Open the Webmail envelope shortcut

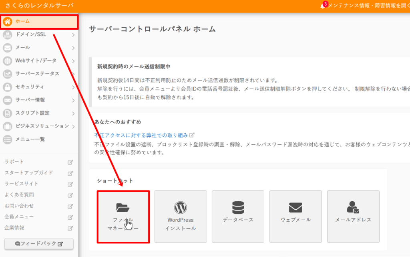click(295, 217)
